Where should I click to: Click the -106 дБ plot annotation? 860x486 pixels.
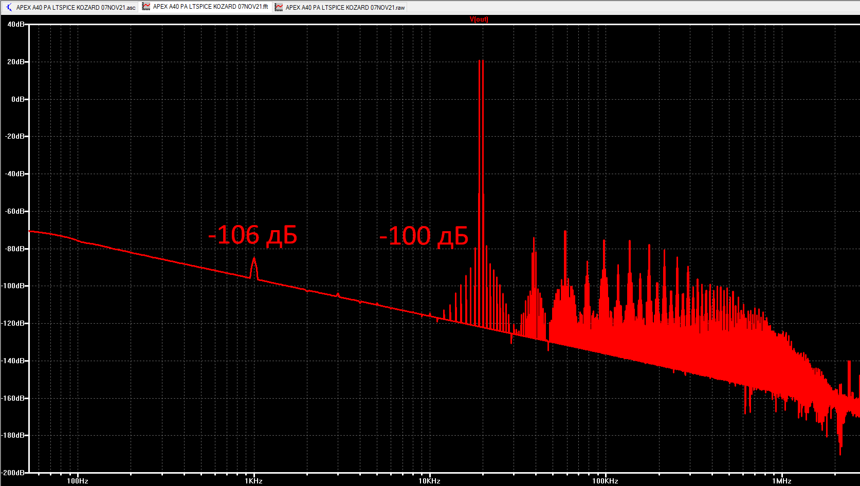point(252,235)
